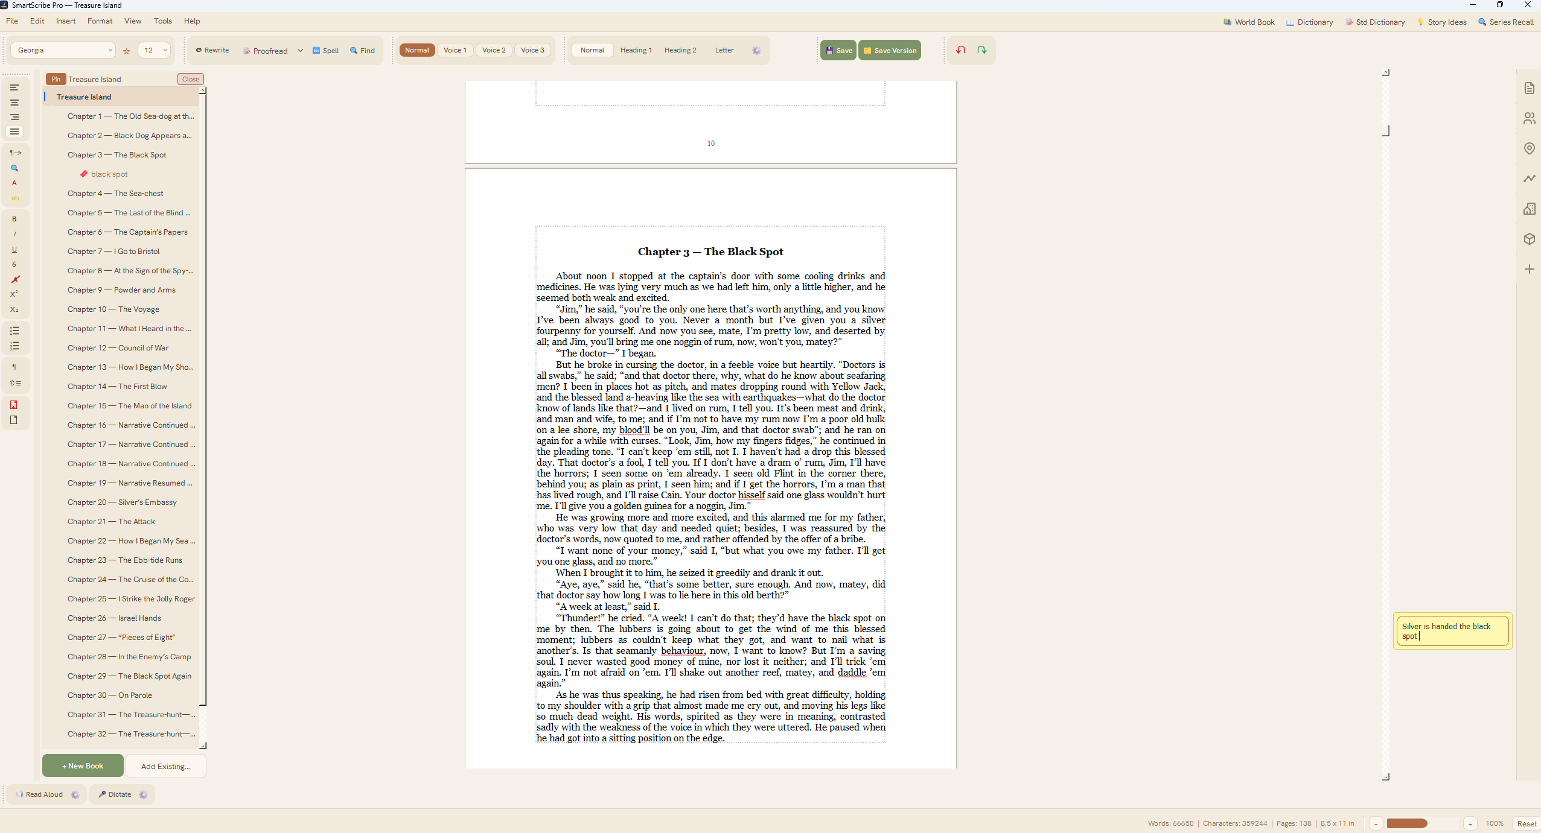
Task: Switch to Voice 1
Action: (x=455, y=50)
